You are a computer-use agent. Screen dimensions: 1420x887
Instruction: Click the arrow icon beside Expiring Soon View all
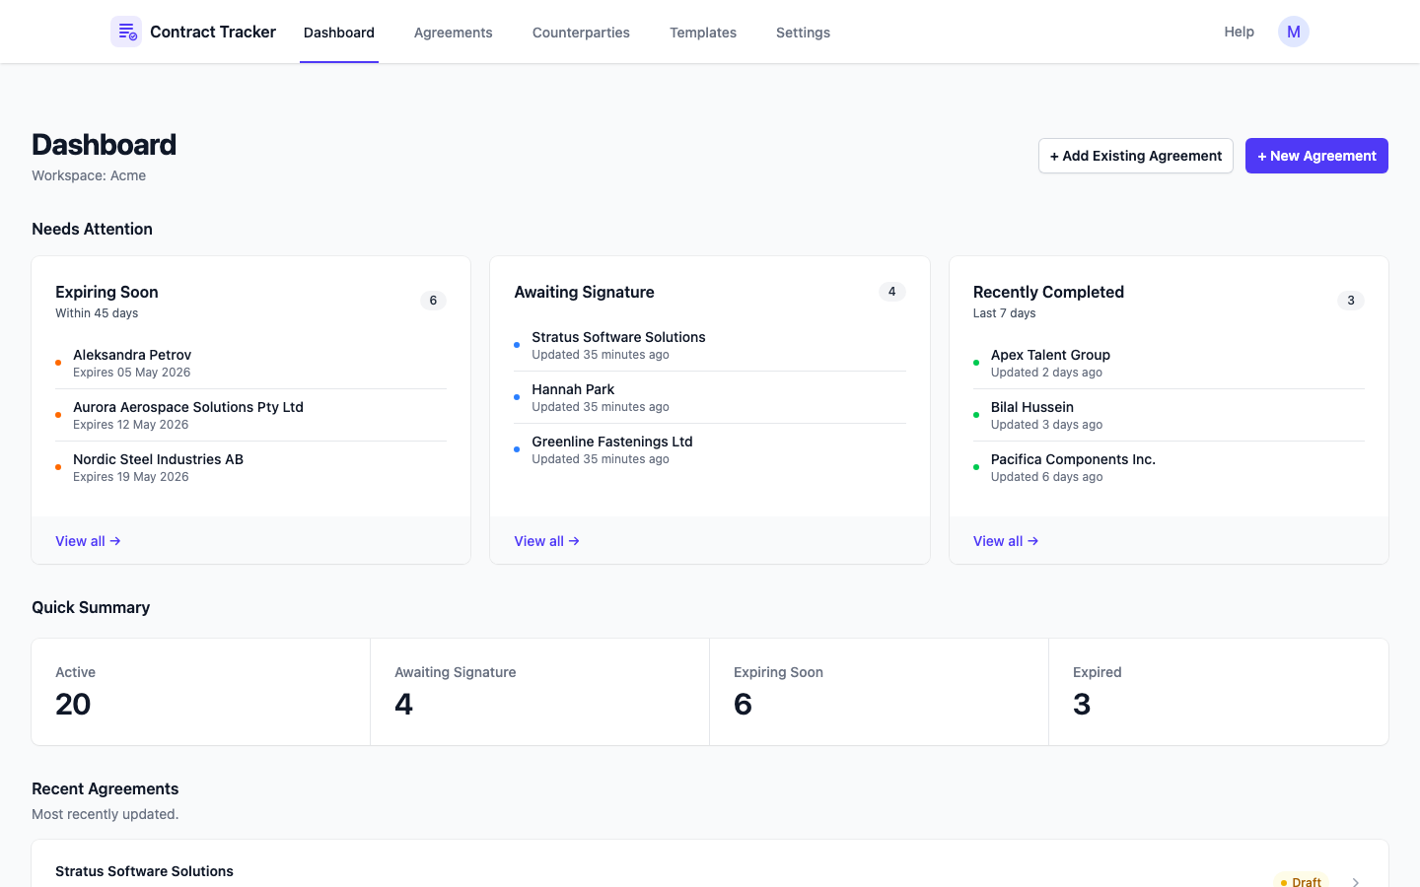[x=115, y=540]
